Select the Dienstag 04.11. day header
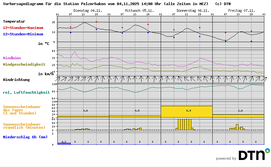 [83, 11]
